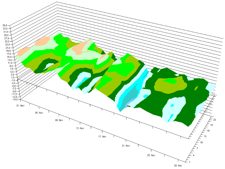Select the '1' label on the hour axis

point(190,162)
